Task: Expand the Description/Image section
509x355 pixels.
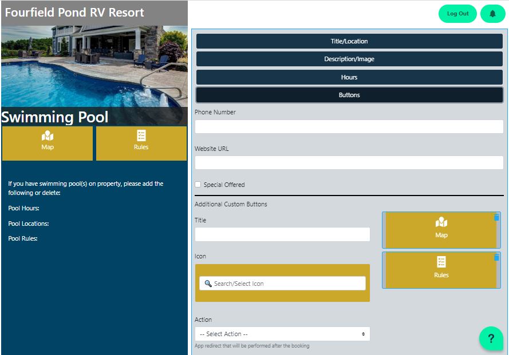Action: [349, 59]
